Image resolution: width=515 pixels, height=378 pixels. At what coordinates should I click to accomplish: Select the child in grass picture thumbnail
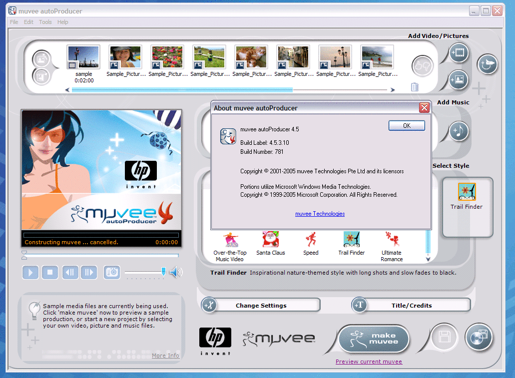209,57
